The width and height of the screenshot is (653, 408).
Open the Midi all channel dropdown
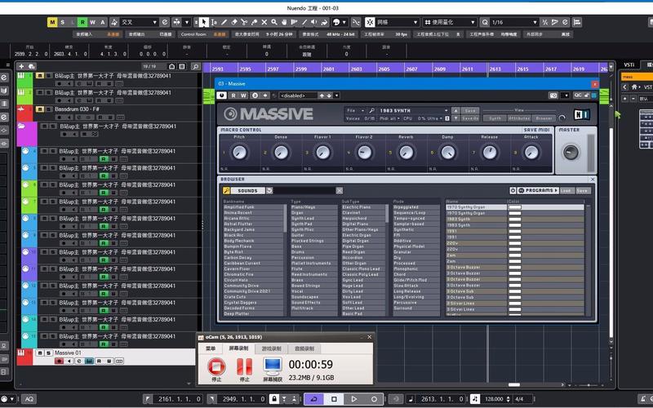(389, 118)
